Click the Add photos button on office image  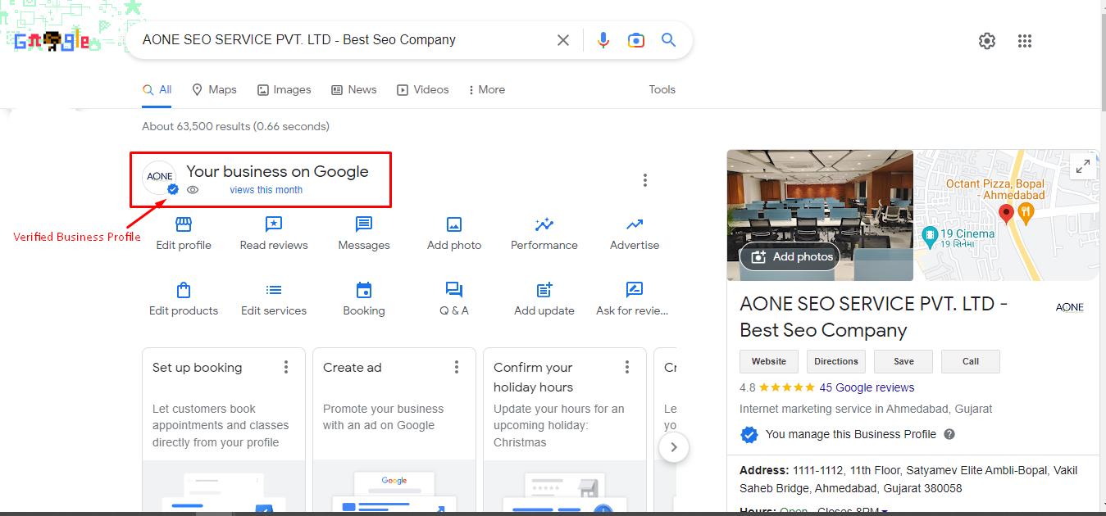point(791,256)
